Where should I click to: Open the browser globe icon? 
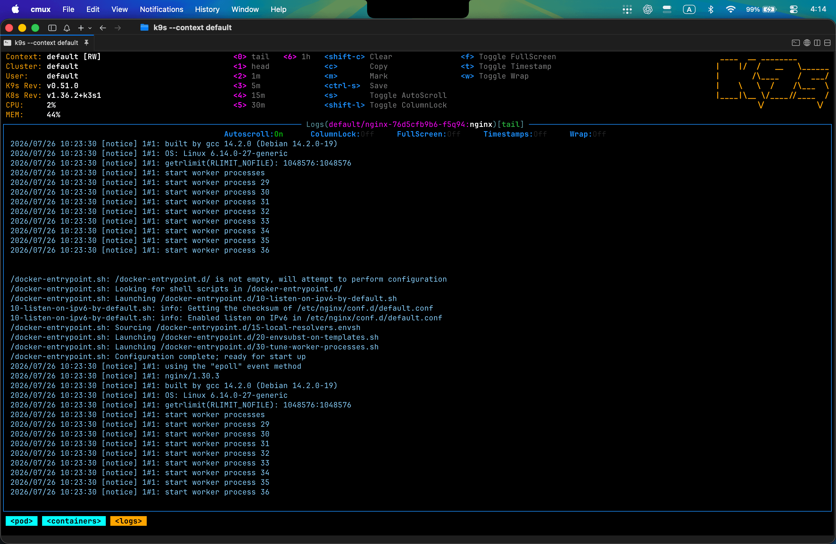point(807,42)
